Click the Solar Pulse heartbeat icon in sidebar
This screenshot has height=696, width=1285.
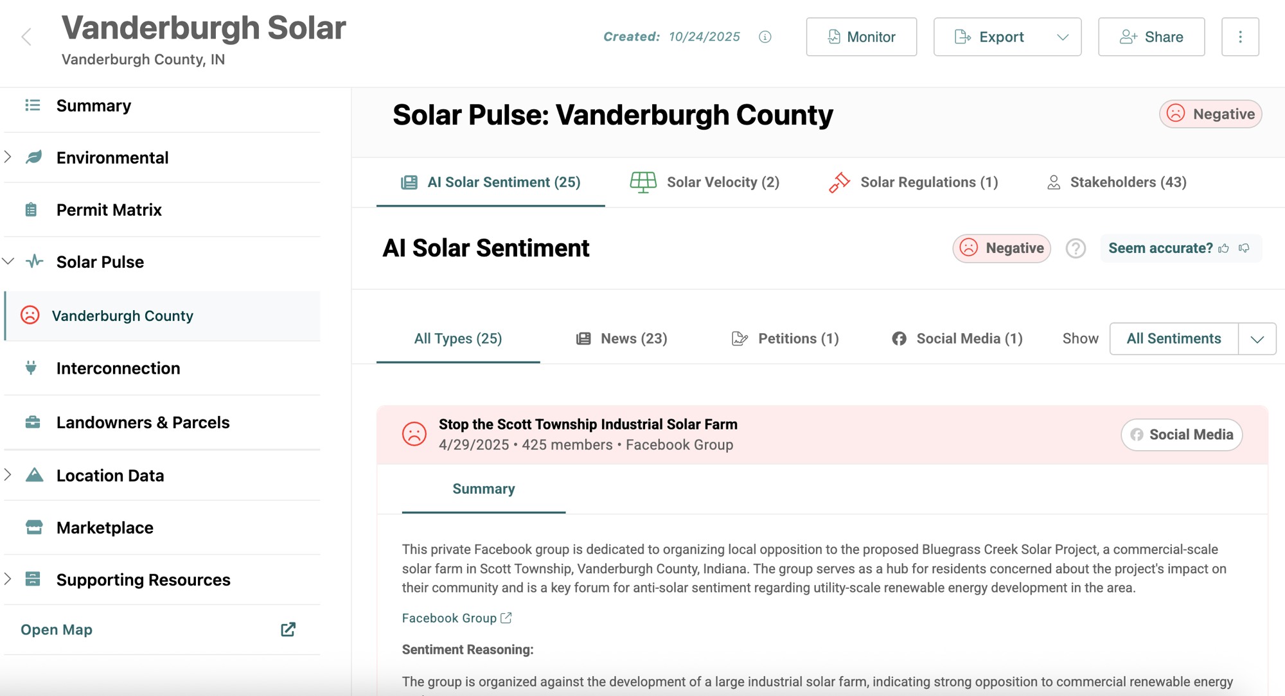tap(35, 261)
